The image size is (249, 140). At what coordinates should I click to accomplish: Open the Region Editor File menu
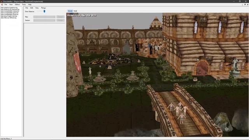point(27,8)
